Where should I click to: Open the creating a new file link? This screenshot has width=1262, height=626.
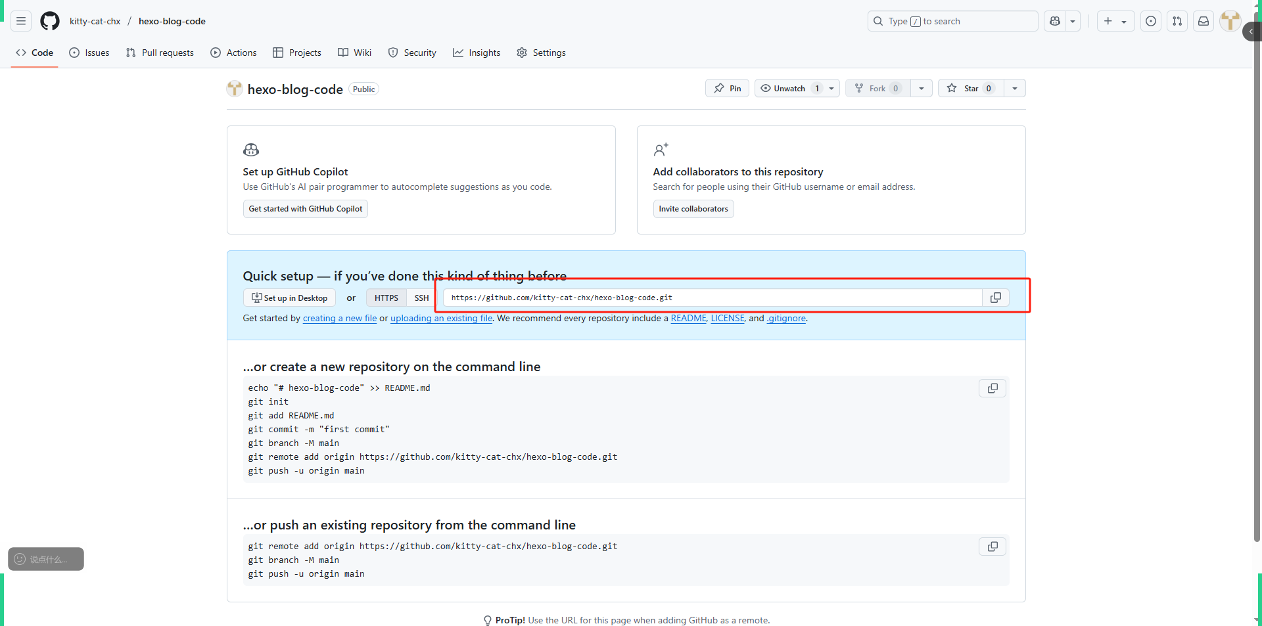tap(340, 318)
